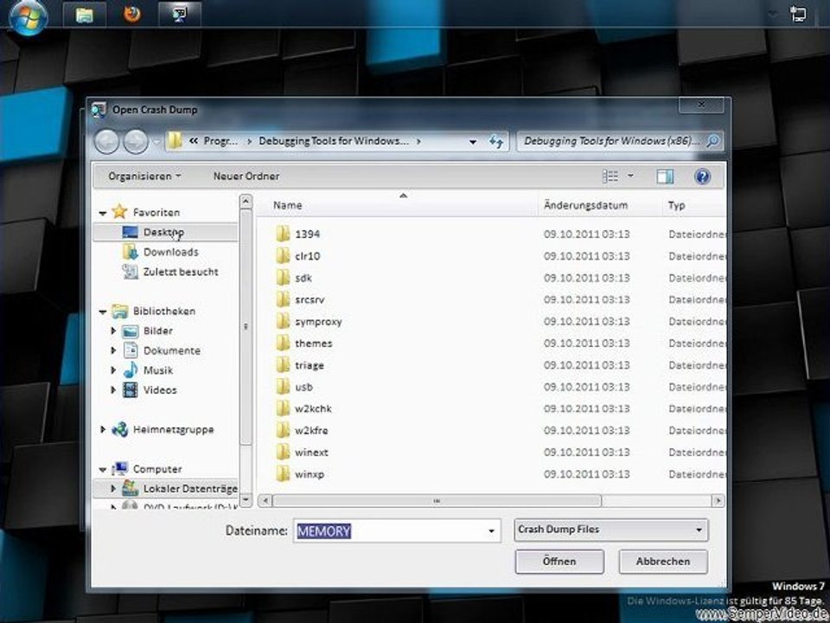Expand the Bilder library
Image resolution: width=830 pixels, height=623 pixels.
click(113, 331)
